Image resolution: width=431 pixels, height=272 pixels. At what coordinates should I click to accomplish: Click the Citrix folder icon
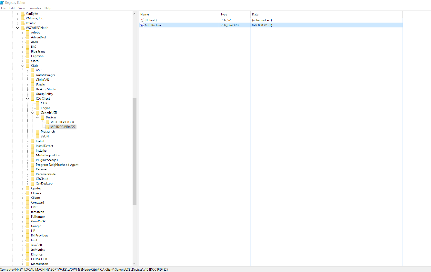28,65
